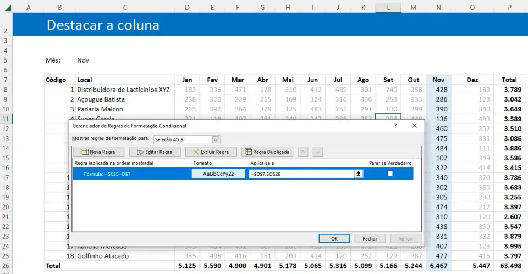Click the Nov value 477 for Golfinho Atacado
The height and width of the screenshot is (274, 528).
(x=438, y=256)
